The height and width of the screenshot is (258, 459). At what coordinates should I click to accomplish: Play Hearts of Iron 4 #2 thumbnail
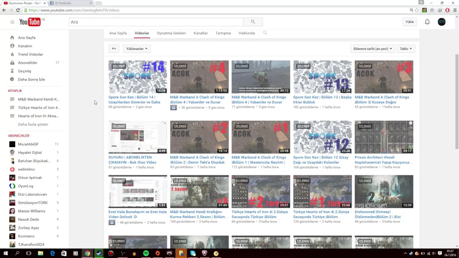261,192
